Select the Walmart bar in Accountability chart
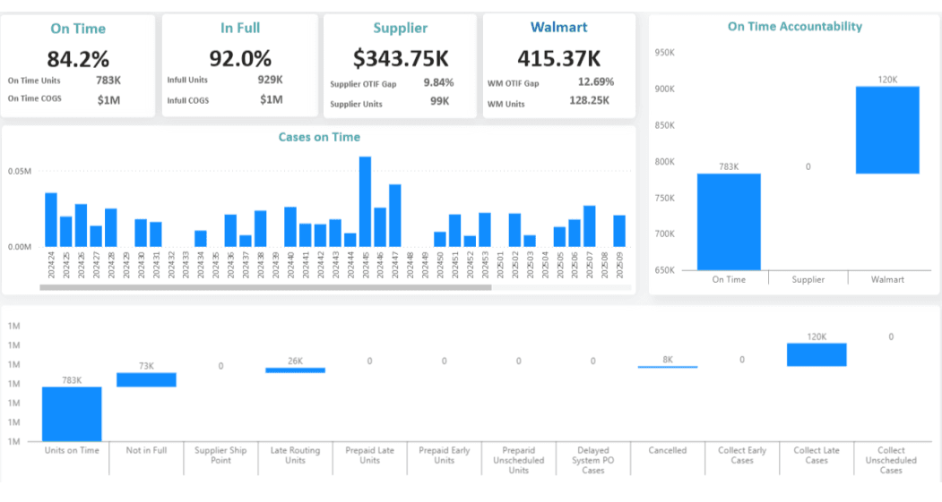Screen dimensions: 942x502 (x=887, y=130)
